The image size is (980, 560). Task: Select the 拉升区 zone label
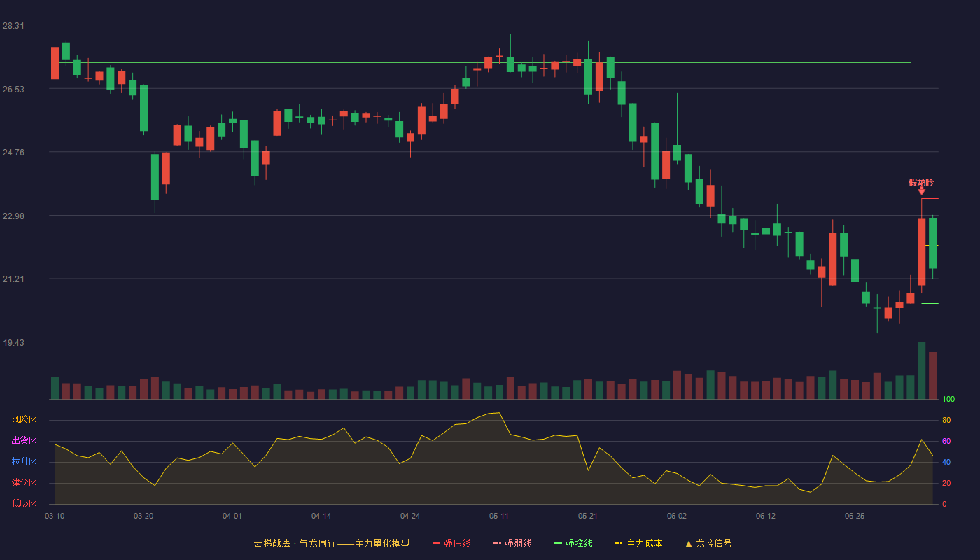pyautogui.click(x=24, y=462)
